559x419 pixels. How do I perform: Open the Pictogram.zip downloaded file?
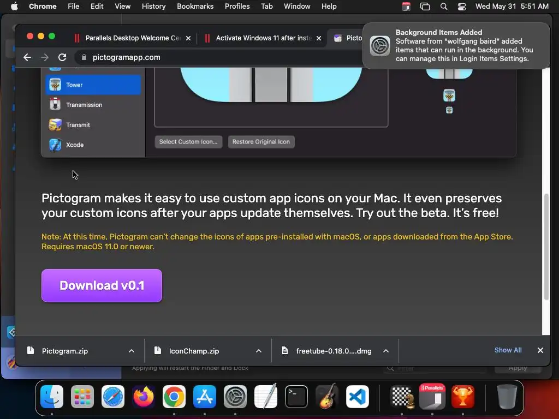tap(65, 351)
